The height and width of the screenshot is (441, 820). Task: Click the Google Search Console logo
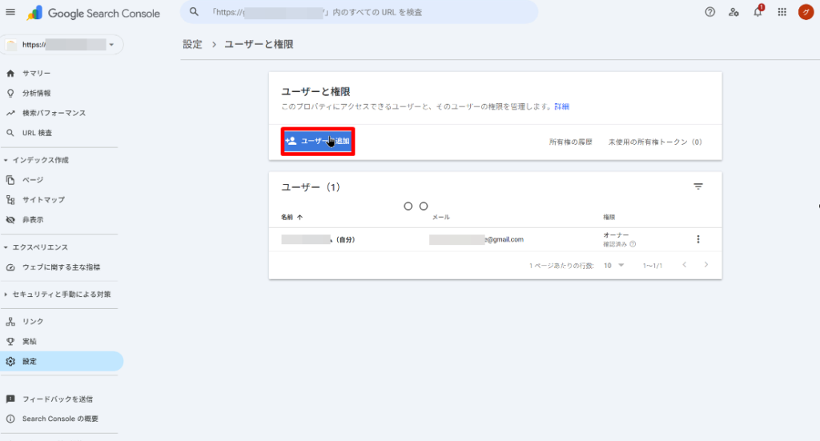(94, 13)
